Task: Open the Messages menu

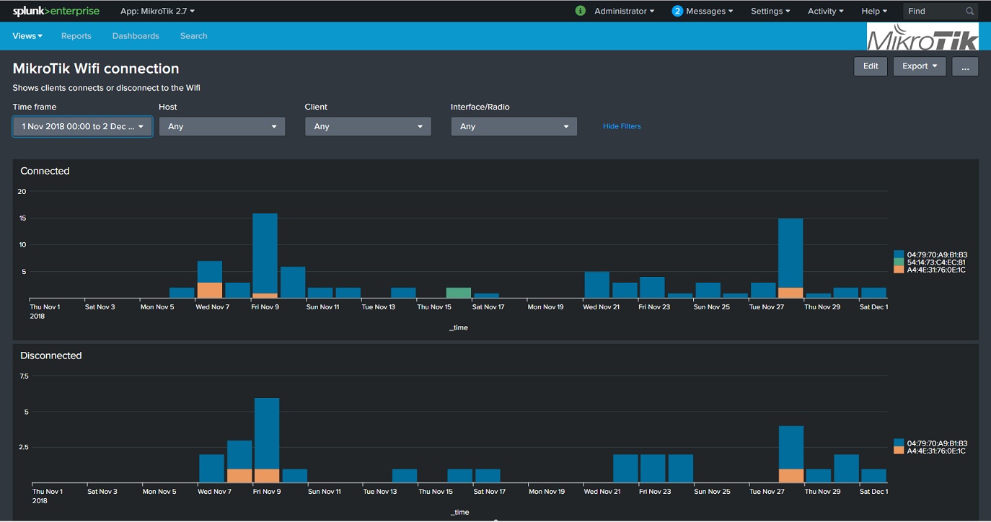Action: tap(709, 11)
